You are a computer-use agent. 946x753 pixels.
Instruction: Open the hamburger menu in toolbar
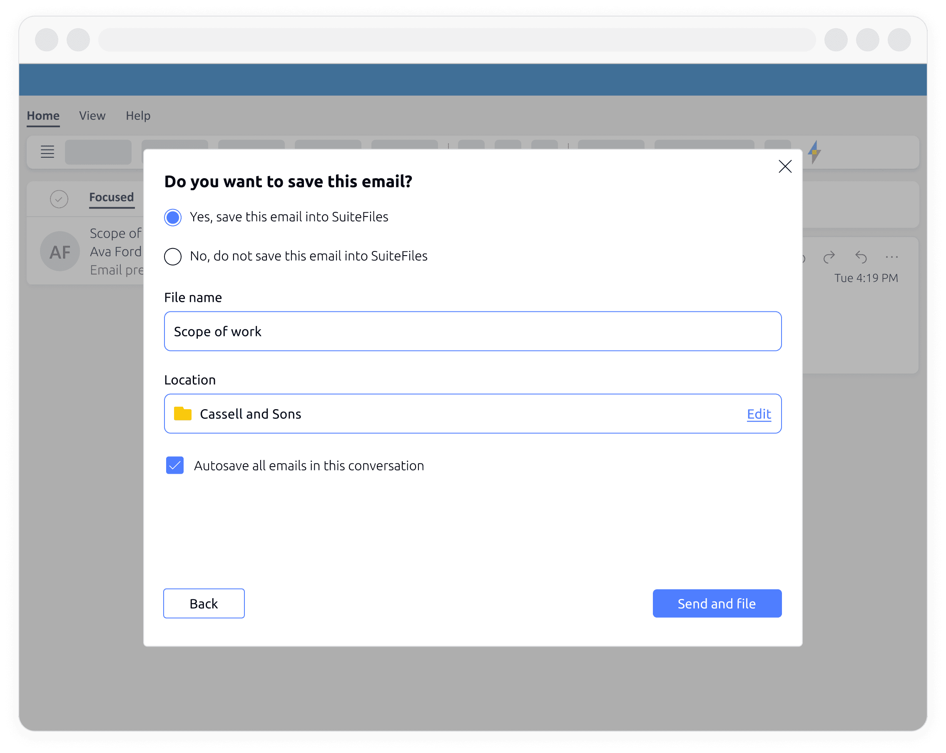click(x=47, y=152)
